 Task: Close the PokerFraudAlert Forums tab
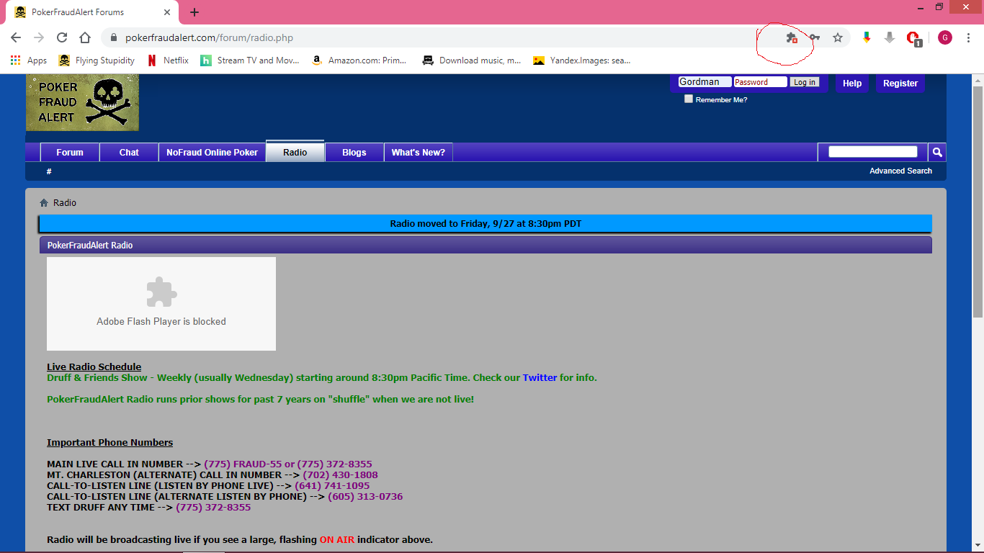(167, 12)
